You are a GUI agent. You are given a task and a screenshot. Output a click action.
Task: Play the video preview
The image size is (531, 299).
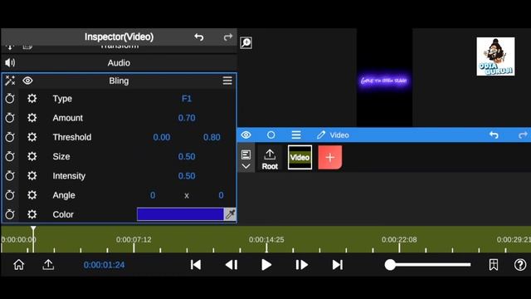(266, 265)
